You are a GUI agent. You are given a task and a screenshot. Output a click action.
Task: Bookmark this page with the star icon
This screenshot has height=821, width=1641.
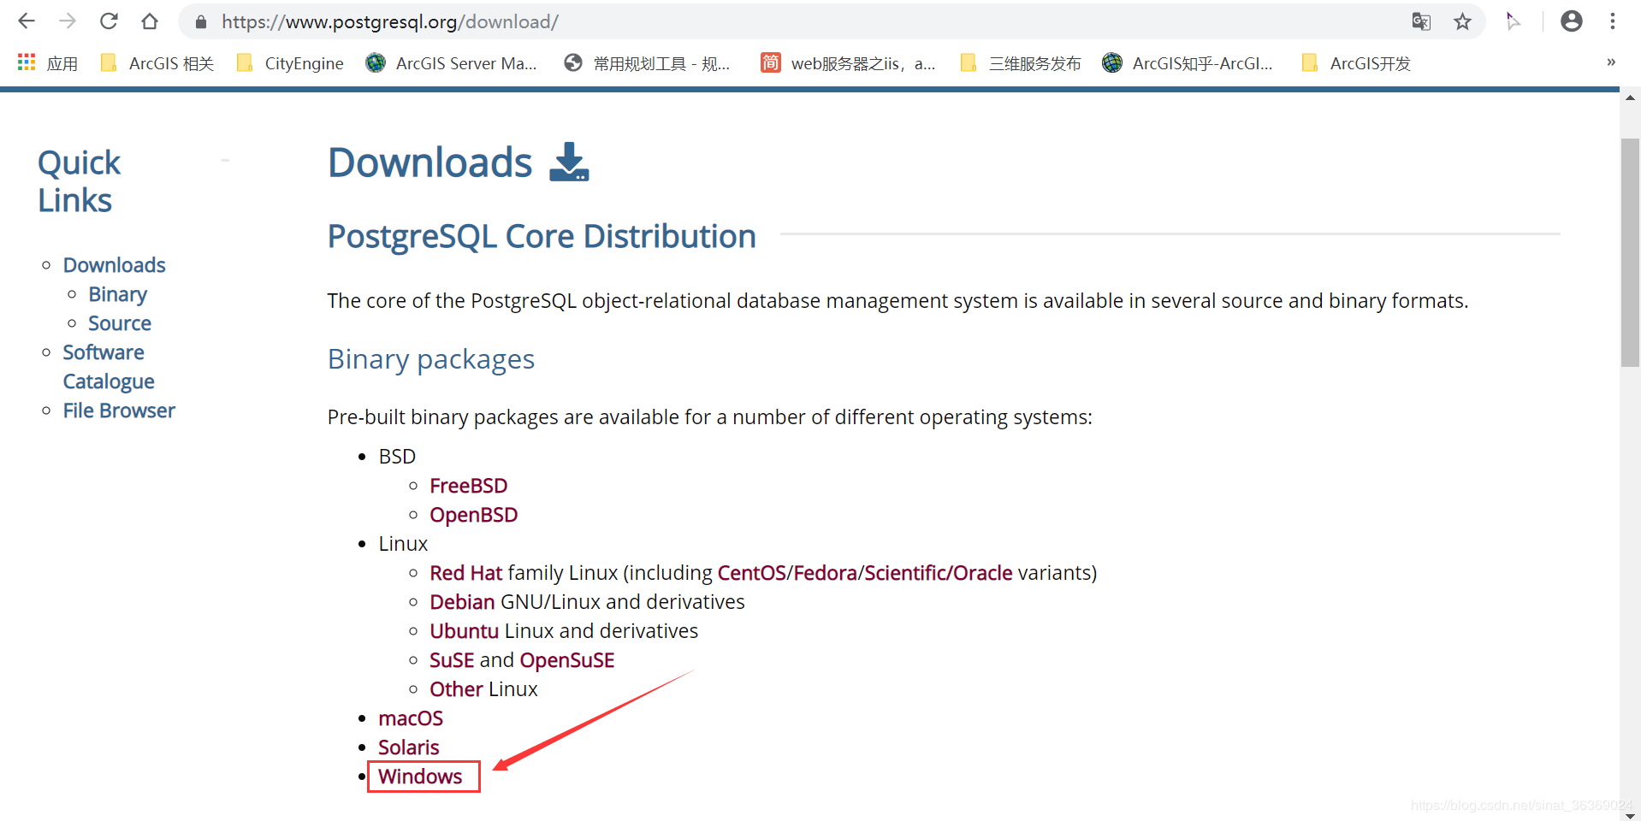[x=1463, y=21]
